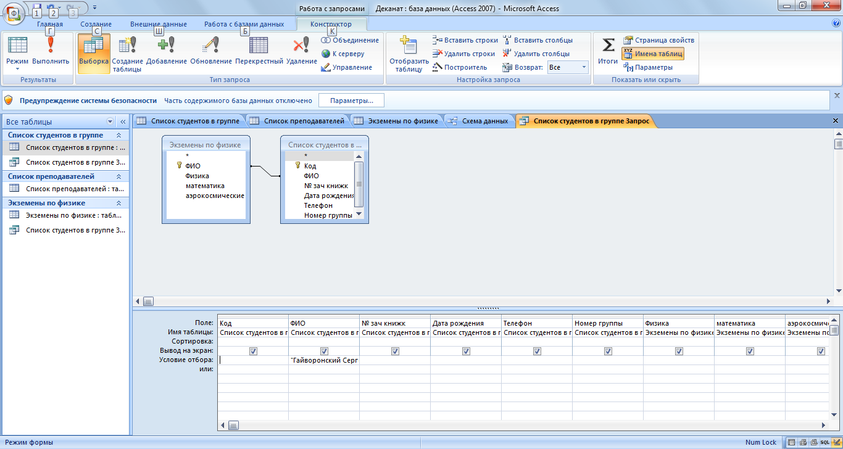Viewport: 843px width, 449px height.
Task: Uncheck display box for Телефон column
Action: pyautogui.click(x=537, y=351)
